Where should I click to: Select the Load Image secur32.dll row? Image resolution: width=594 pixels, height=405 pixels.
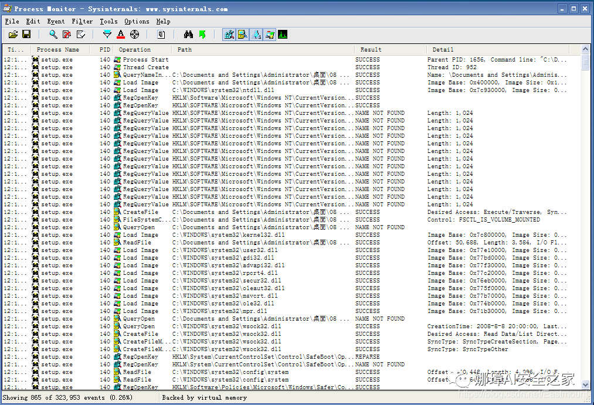click(291, 281)
